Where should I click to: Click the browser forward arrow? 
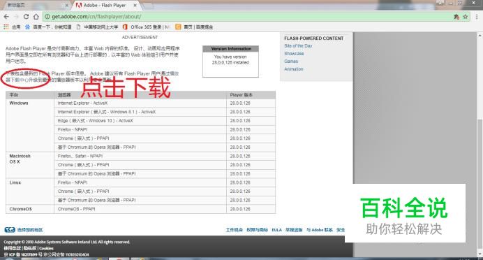[16, 17]
